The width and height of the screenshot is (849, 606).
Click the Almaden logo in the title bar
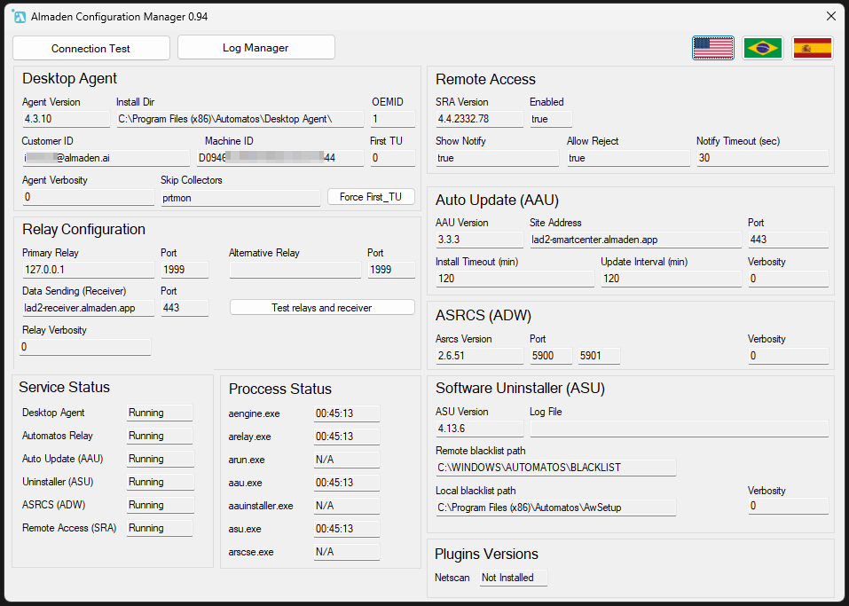pyautogui.click(x=19, y=16)
